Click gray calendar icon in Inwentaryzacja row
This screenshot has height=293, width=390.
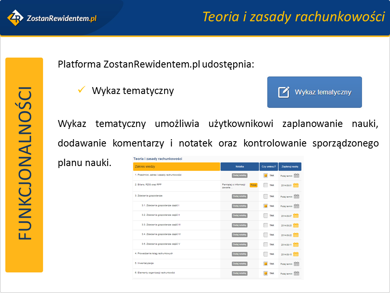[x=296, y=264]
